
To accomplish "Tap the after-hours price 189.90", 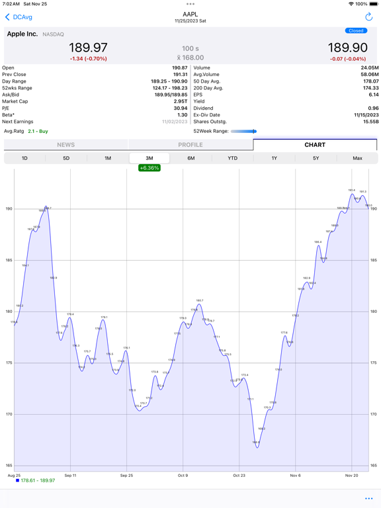I will (x=348, y=48).
